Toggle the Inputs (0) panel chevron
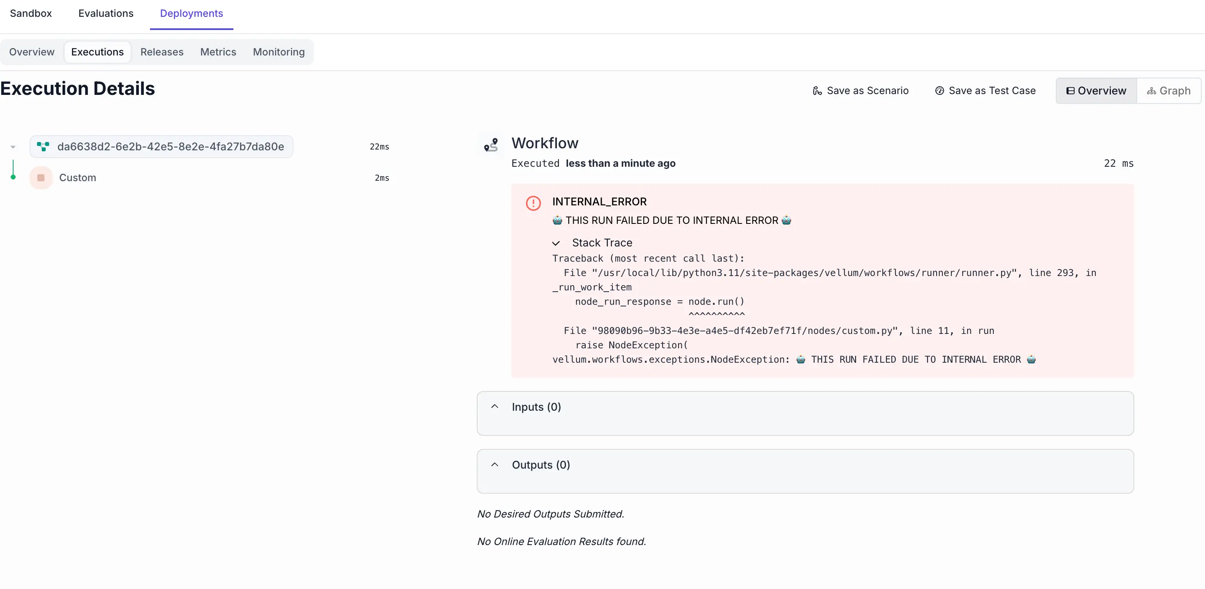1205x589 pixels. click(x=494, y=407)
